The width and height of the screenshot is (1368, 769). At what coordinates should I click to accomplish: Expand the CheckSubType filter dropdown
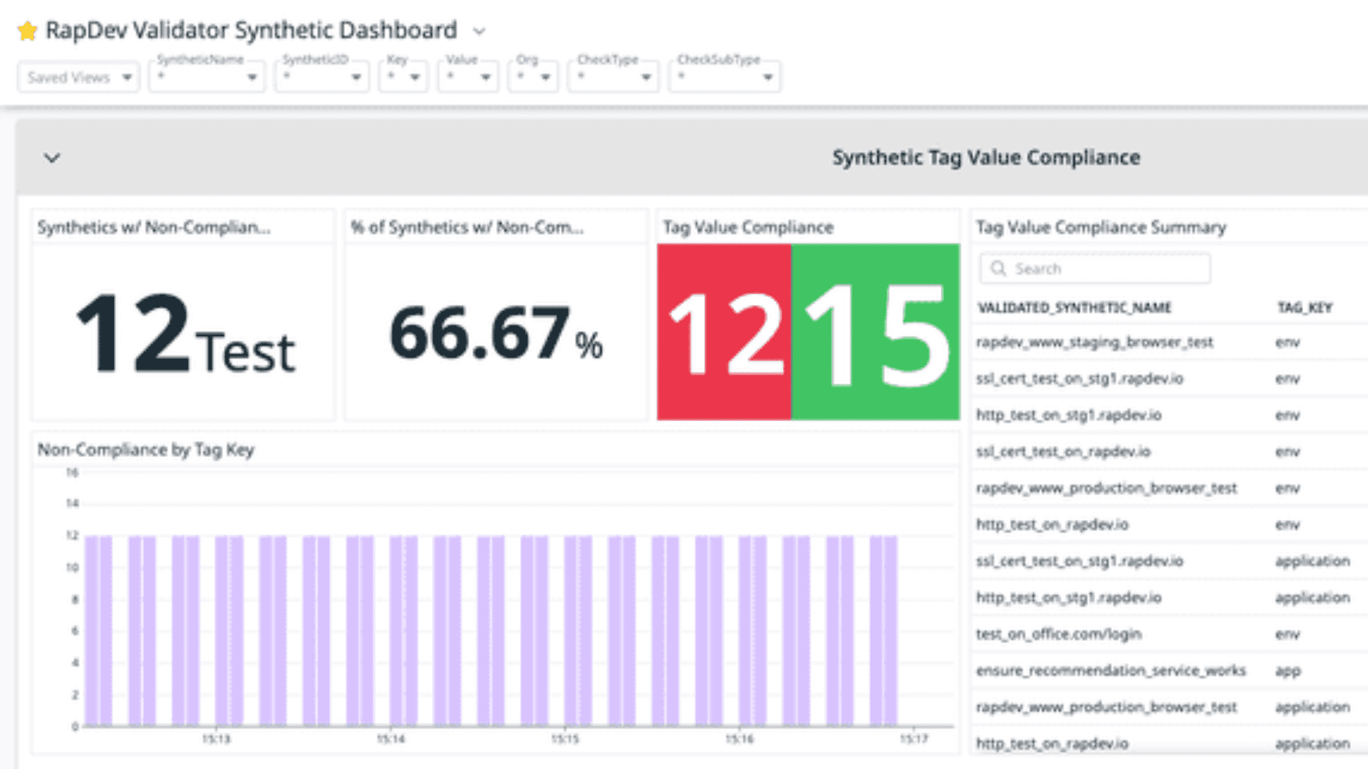coord(725,77)
